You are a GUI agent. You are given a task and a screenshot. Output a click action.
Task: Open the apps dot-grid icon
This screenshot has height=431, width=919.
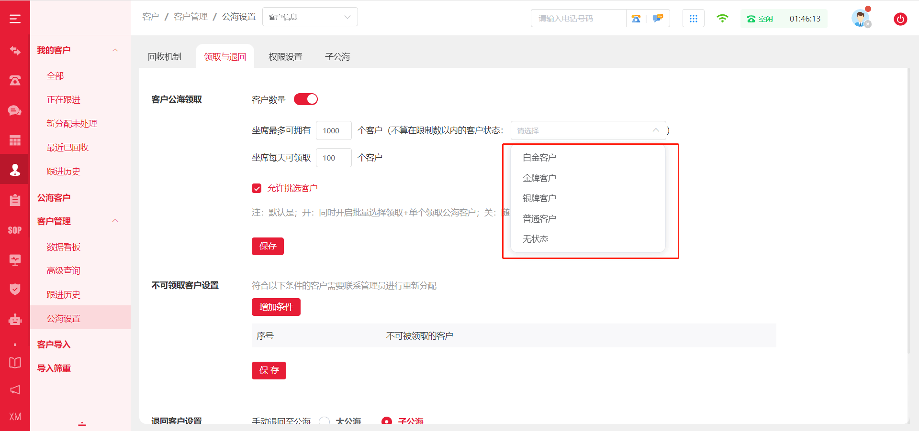click(693, 19)
